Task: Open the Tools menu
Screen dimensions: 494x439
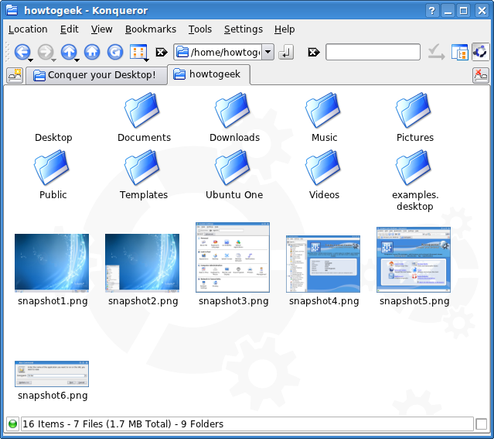Action: [200, 29]
